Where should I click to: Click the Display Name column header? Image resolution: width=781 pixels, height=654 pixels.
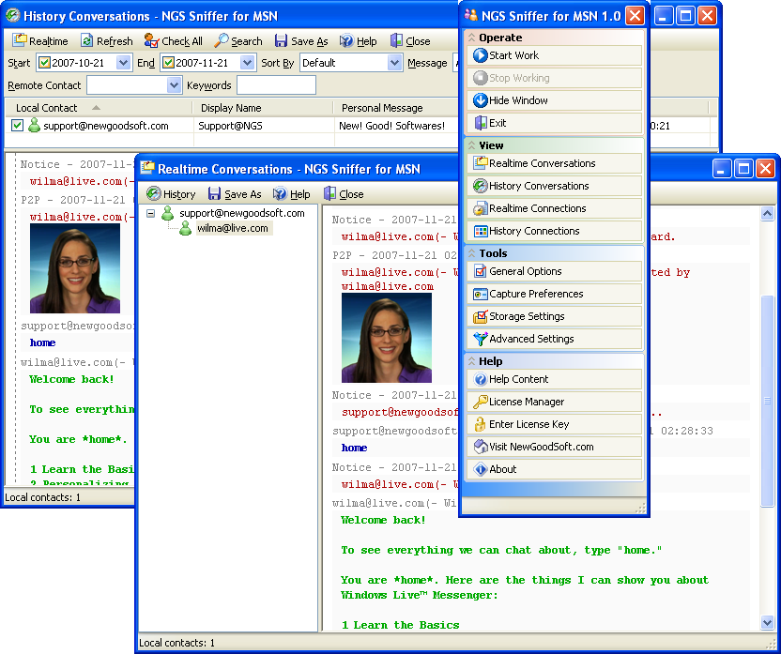click(x=263, y=108)
